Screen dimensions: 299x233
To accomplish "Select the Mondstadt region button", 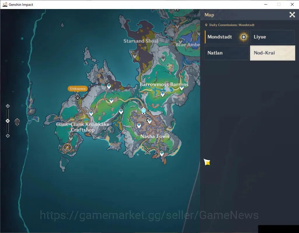I will [227, 37].
